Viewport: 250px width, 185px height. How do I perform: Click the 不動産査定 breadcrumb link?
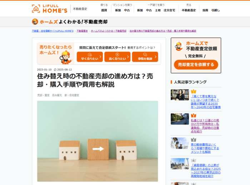point(82,31)
